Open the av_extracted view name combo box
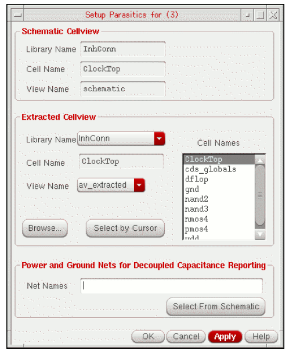The image size is (289, 354). (111, 185)
